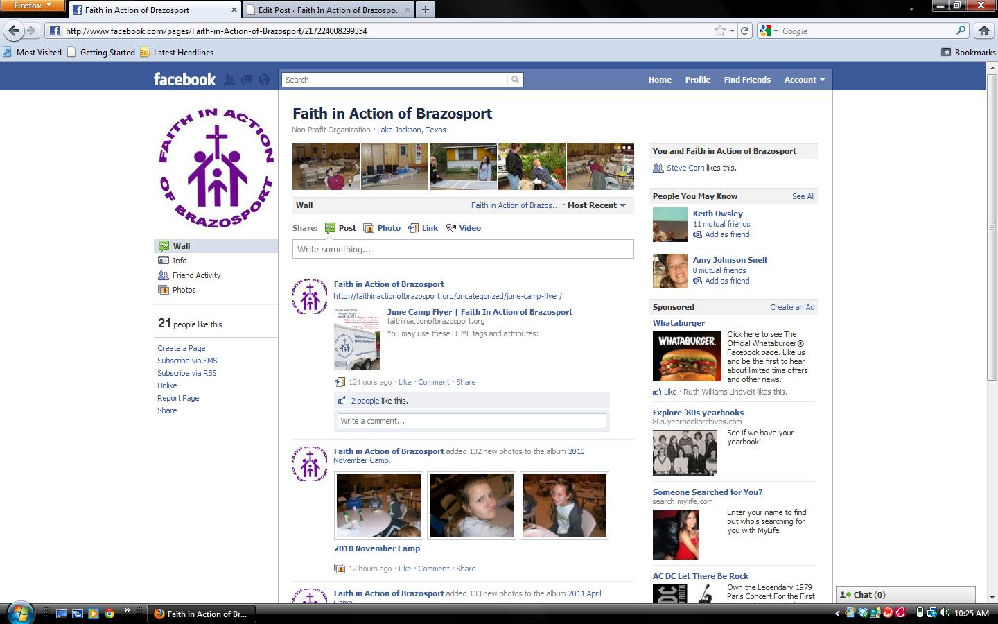Switch to the Edit Post browser tab
This screenshot has height=624, width=998.
point(329,10)
